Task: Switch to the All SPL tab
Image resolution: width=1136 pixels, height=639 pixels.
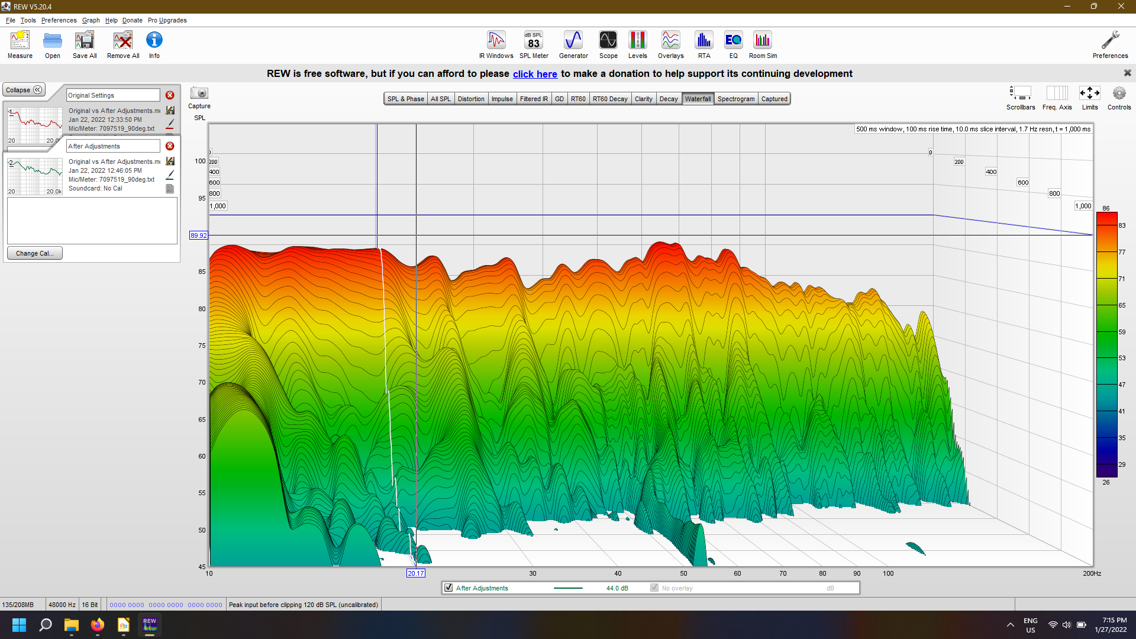Action: pos(440,99)
